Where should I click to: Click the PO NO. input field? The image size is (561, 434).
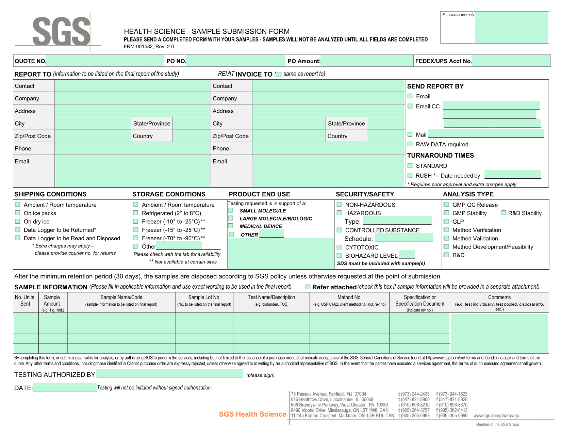[235, 61]
